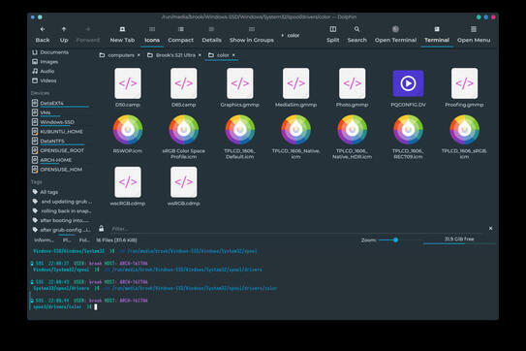The image size is (526, 351).
Task: Open the Pl... panel tab
Action: (66, 240)
